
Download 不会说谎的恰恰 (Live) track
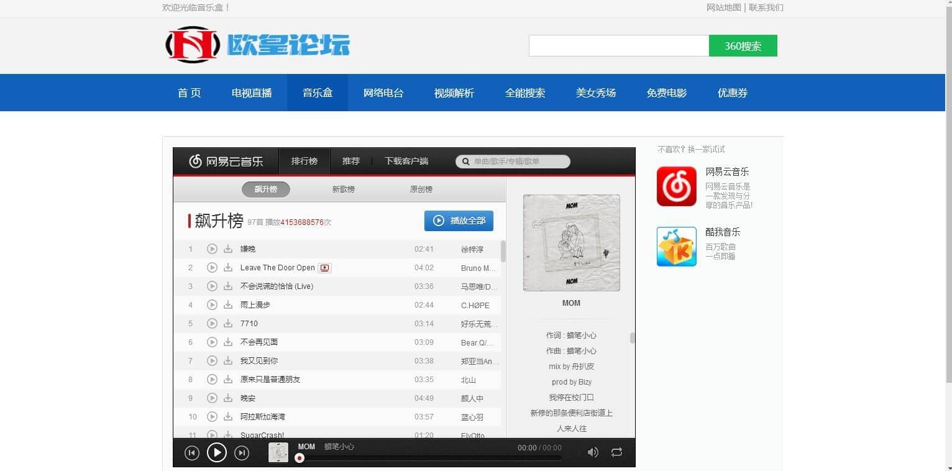228,286
